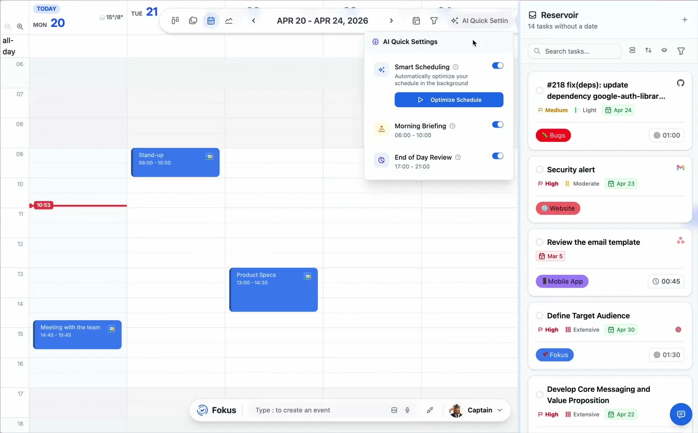698x433 pixels.
Task: Select Tuesday 21 day header
Action: click(x=144, y=12)
